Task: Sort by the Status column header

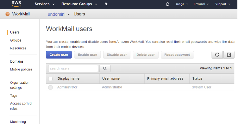Action: tap(197, 78)
